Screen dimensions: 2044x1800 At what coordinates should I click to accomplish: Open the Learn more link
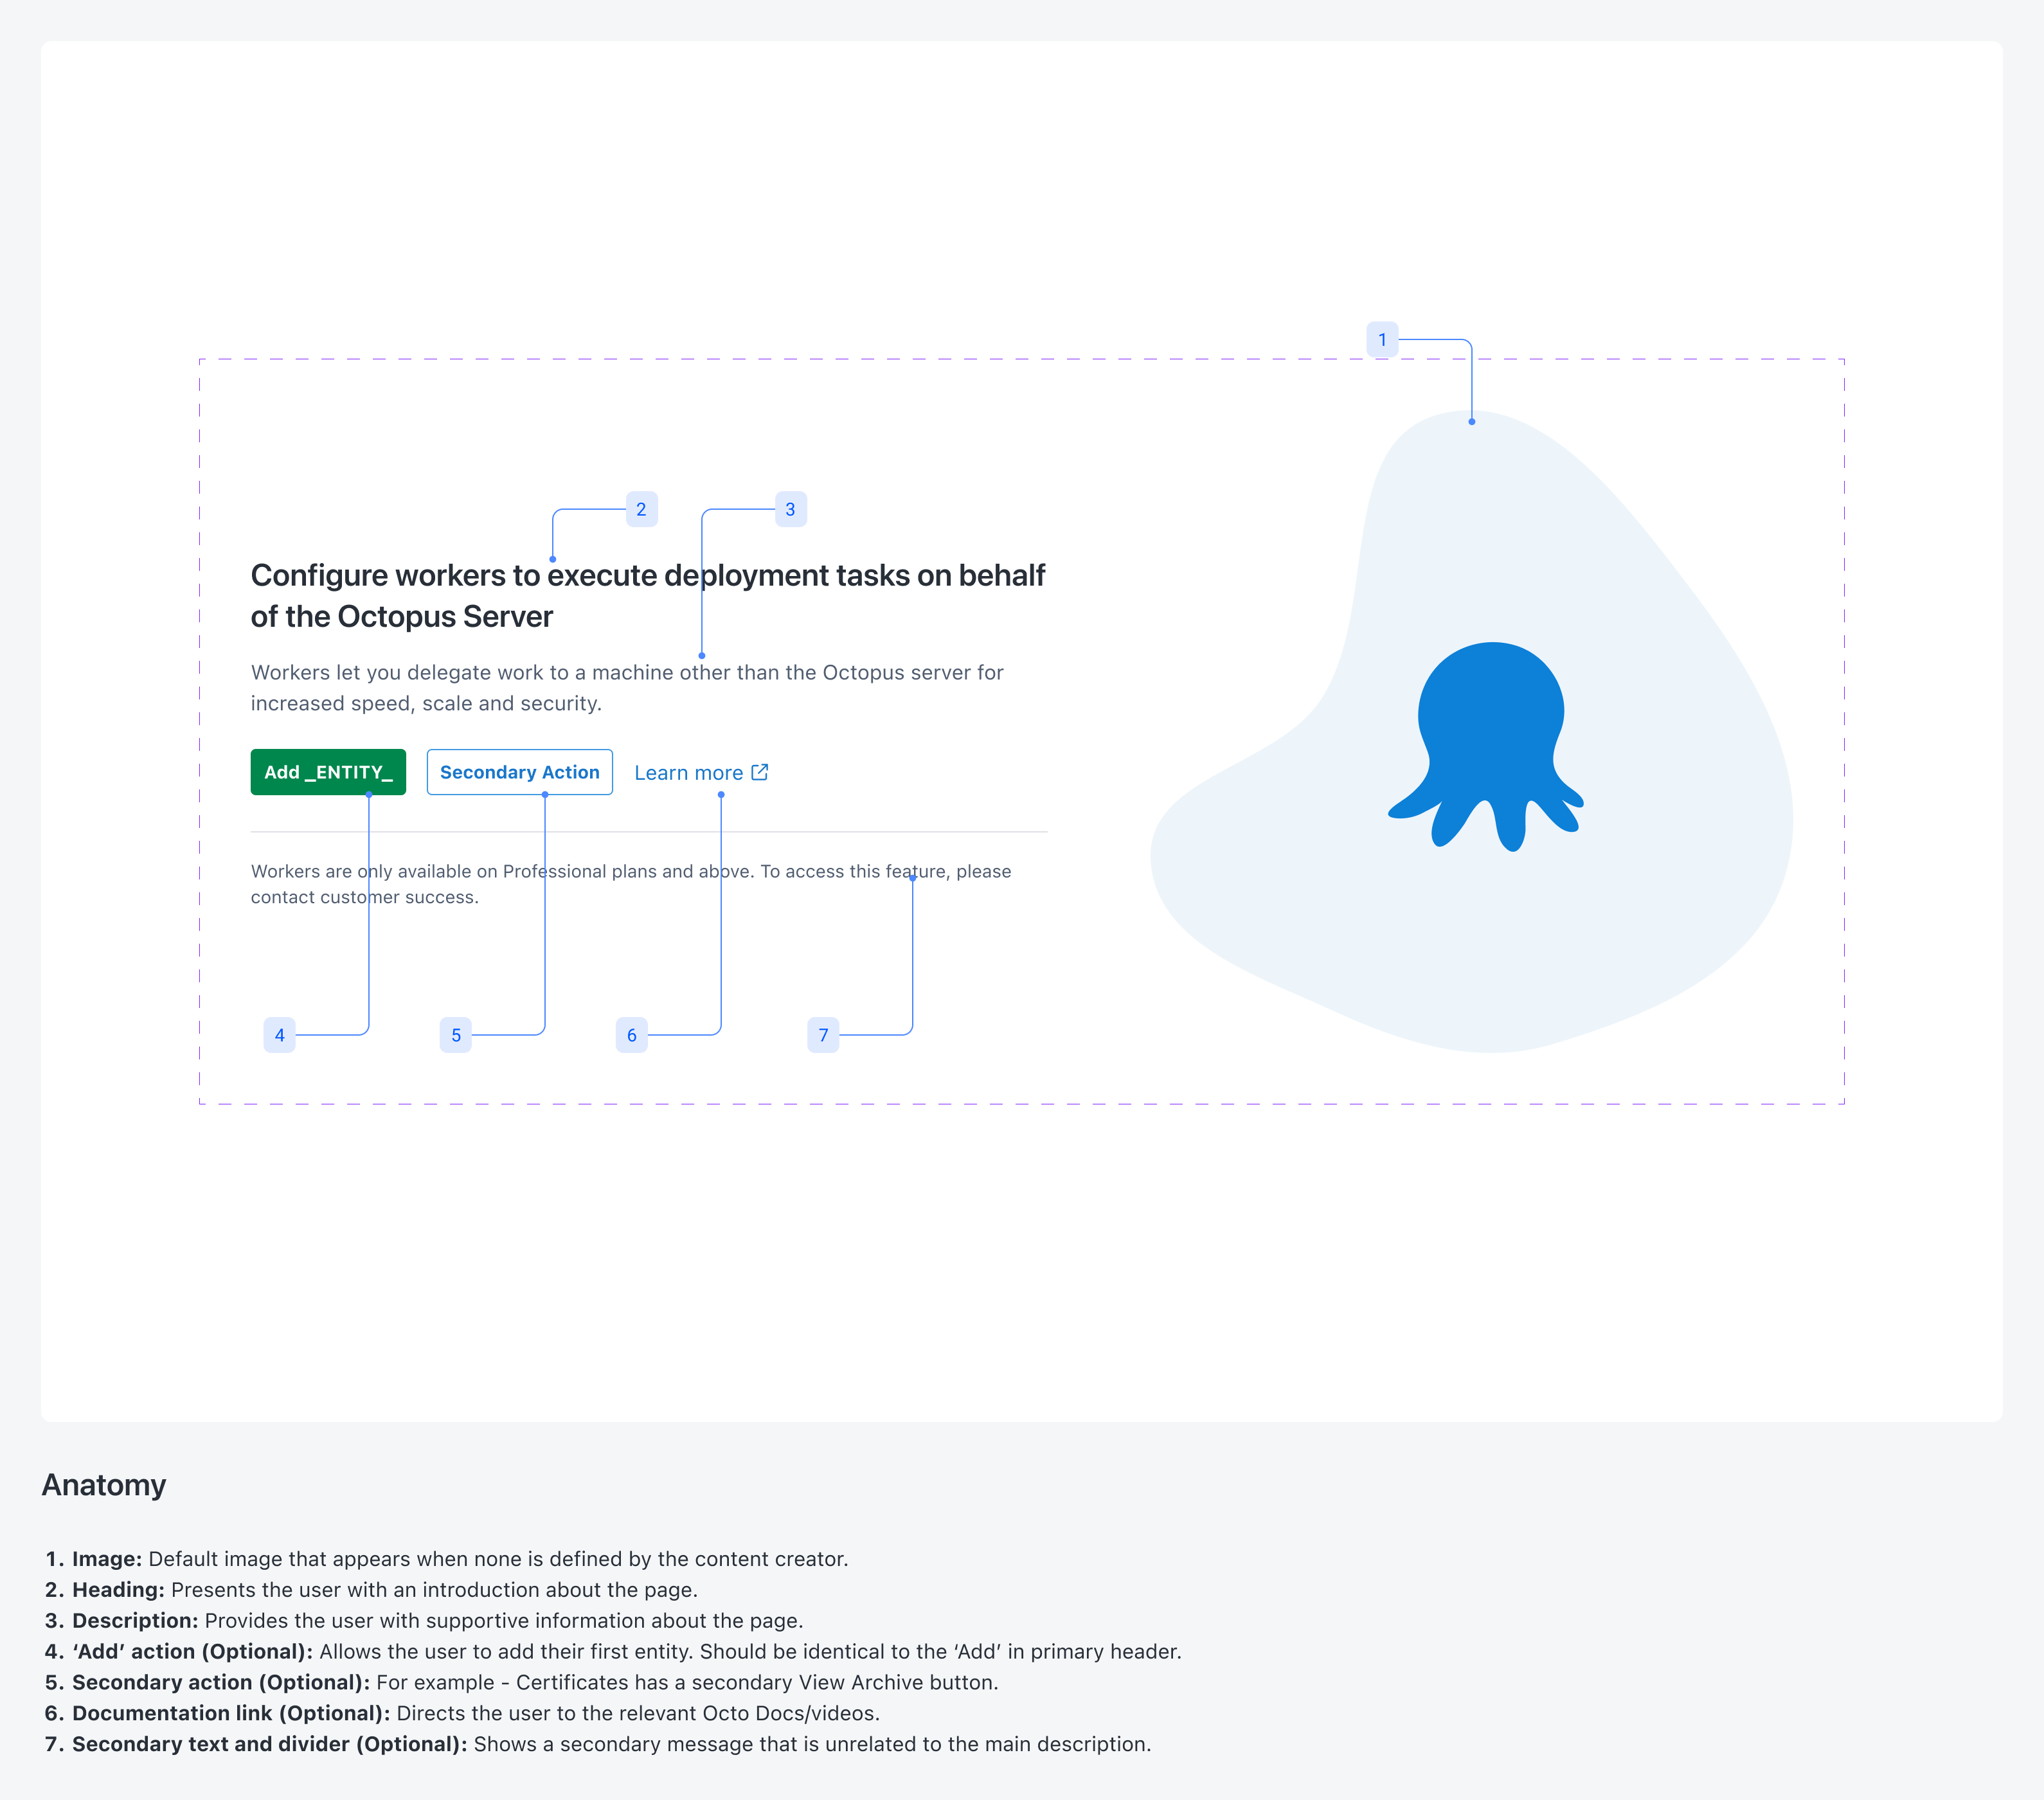click(x=701, y=773)
